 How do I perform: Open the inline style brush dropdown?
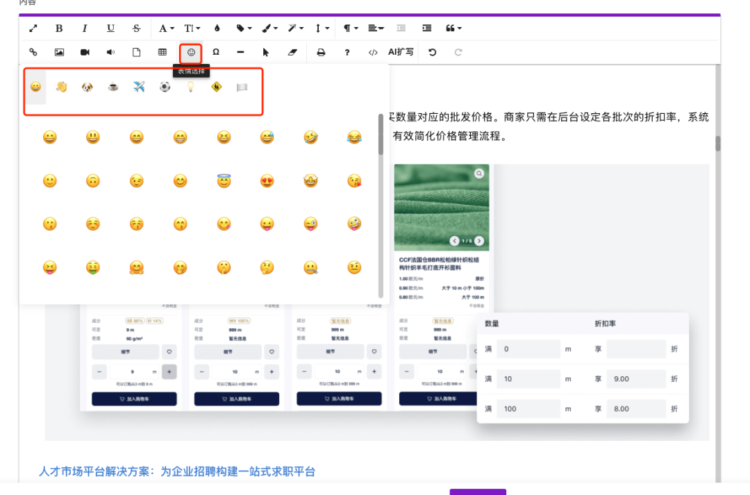(x=269, y=28)
